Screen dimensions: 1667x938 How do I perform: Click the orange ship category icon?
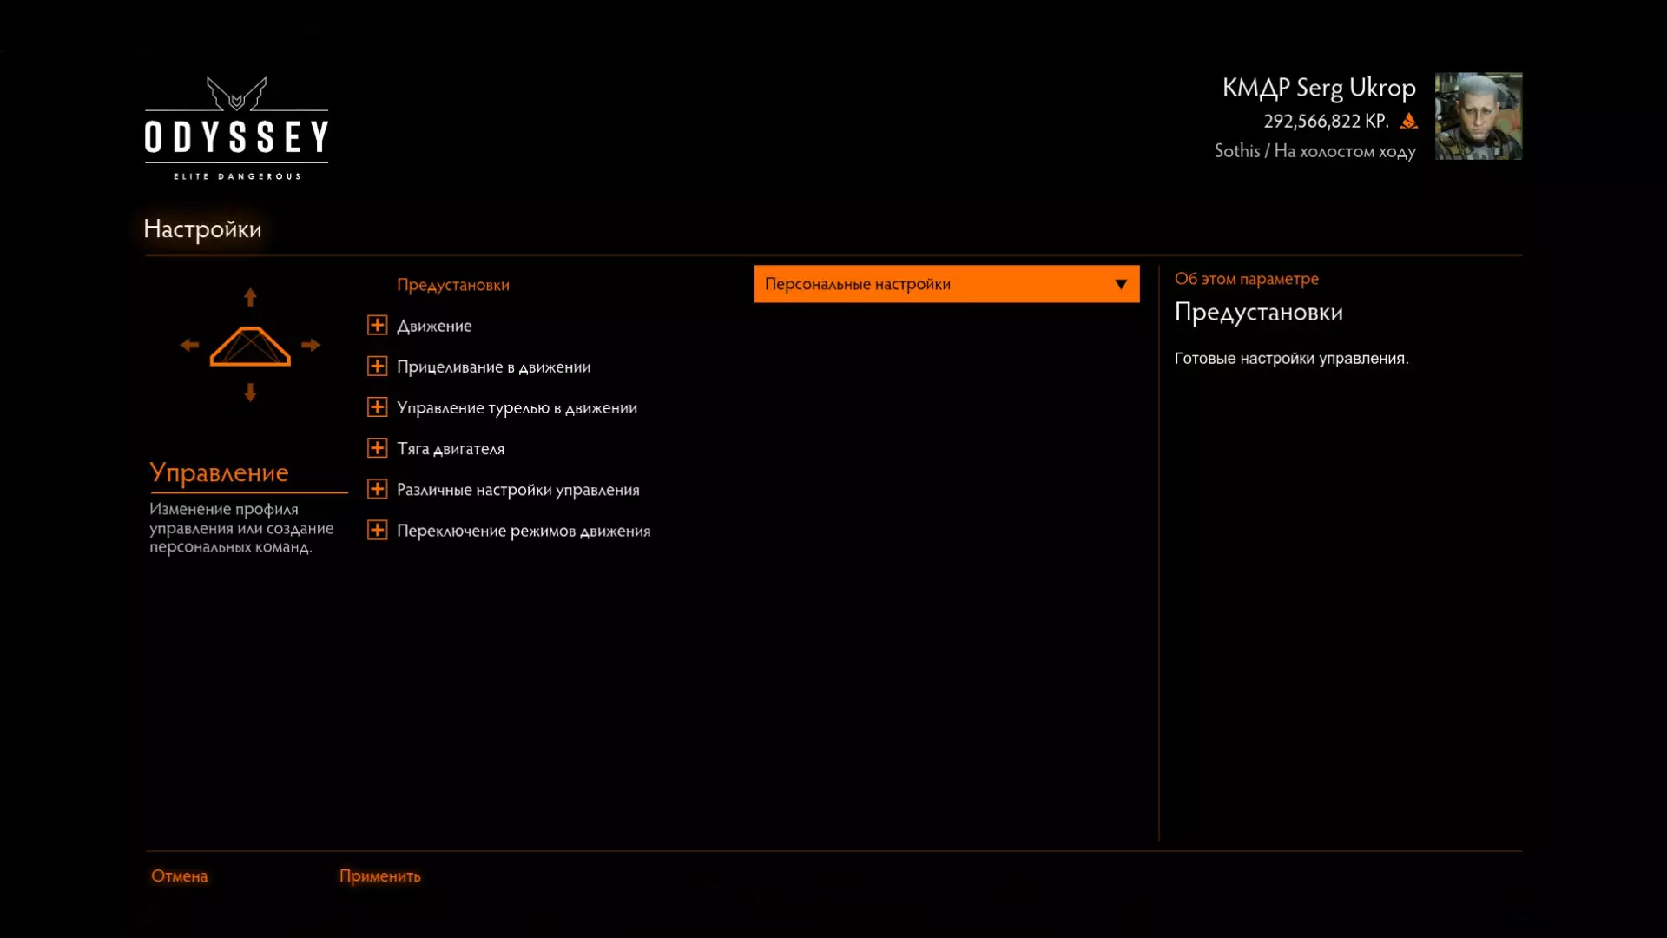(x=250, y=347)
